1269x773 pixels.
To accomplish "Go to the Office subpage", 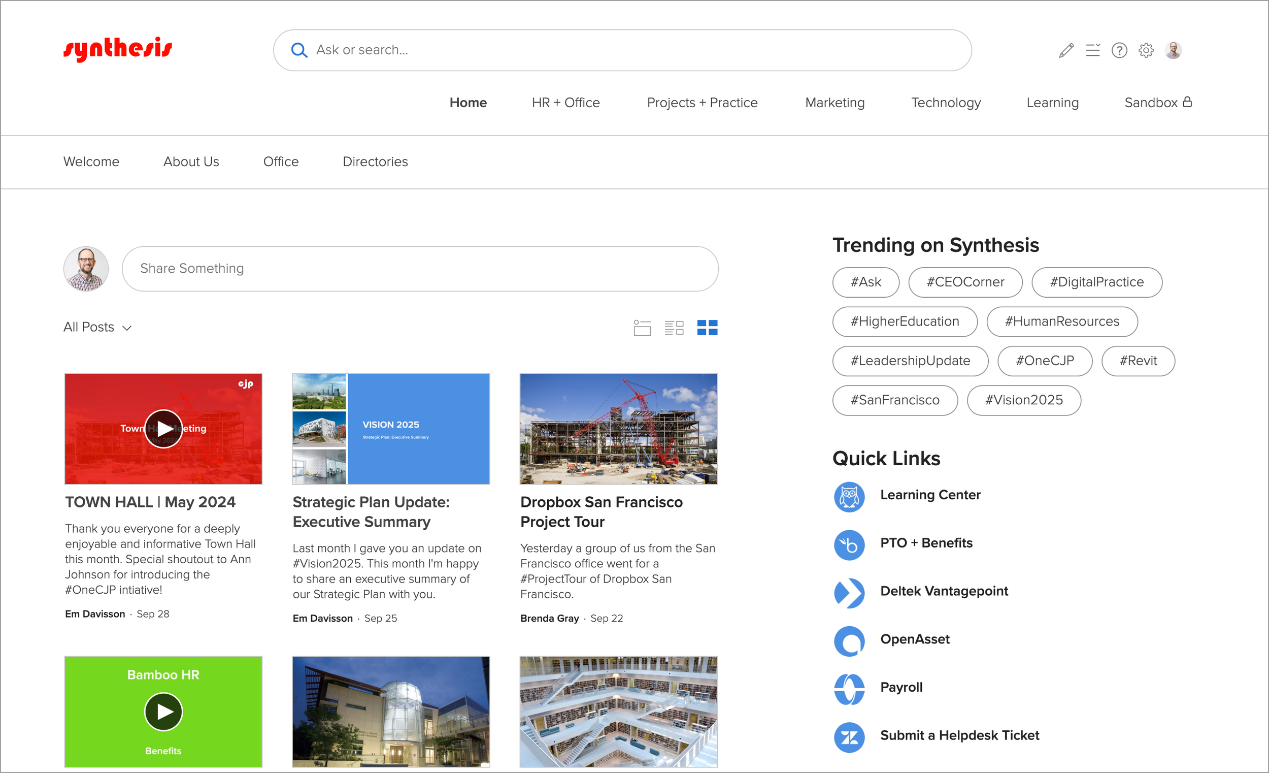I will (281, 162).
